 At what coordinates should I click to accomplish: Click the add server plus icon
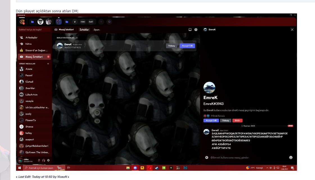101,22
